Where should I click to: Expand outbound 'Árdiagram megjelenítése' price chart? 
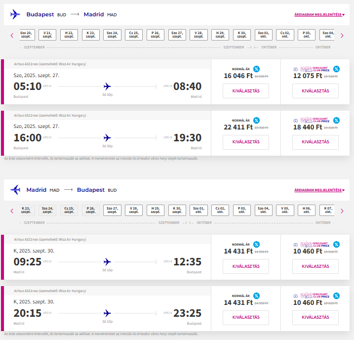319,15
